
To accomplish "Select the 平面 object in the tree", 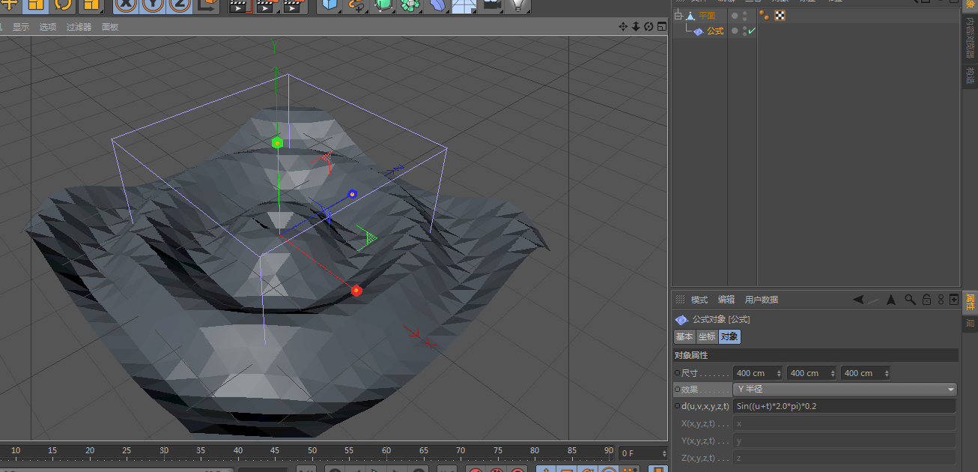I will point(707,16).
